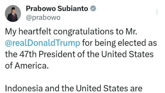Click the word 'Subianto' in the author name

(x=73, y=8)
